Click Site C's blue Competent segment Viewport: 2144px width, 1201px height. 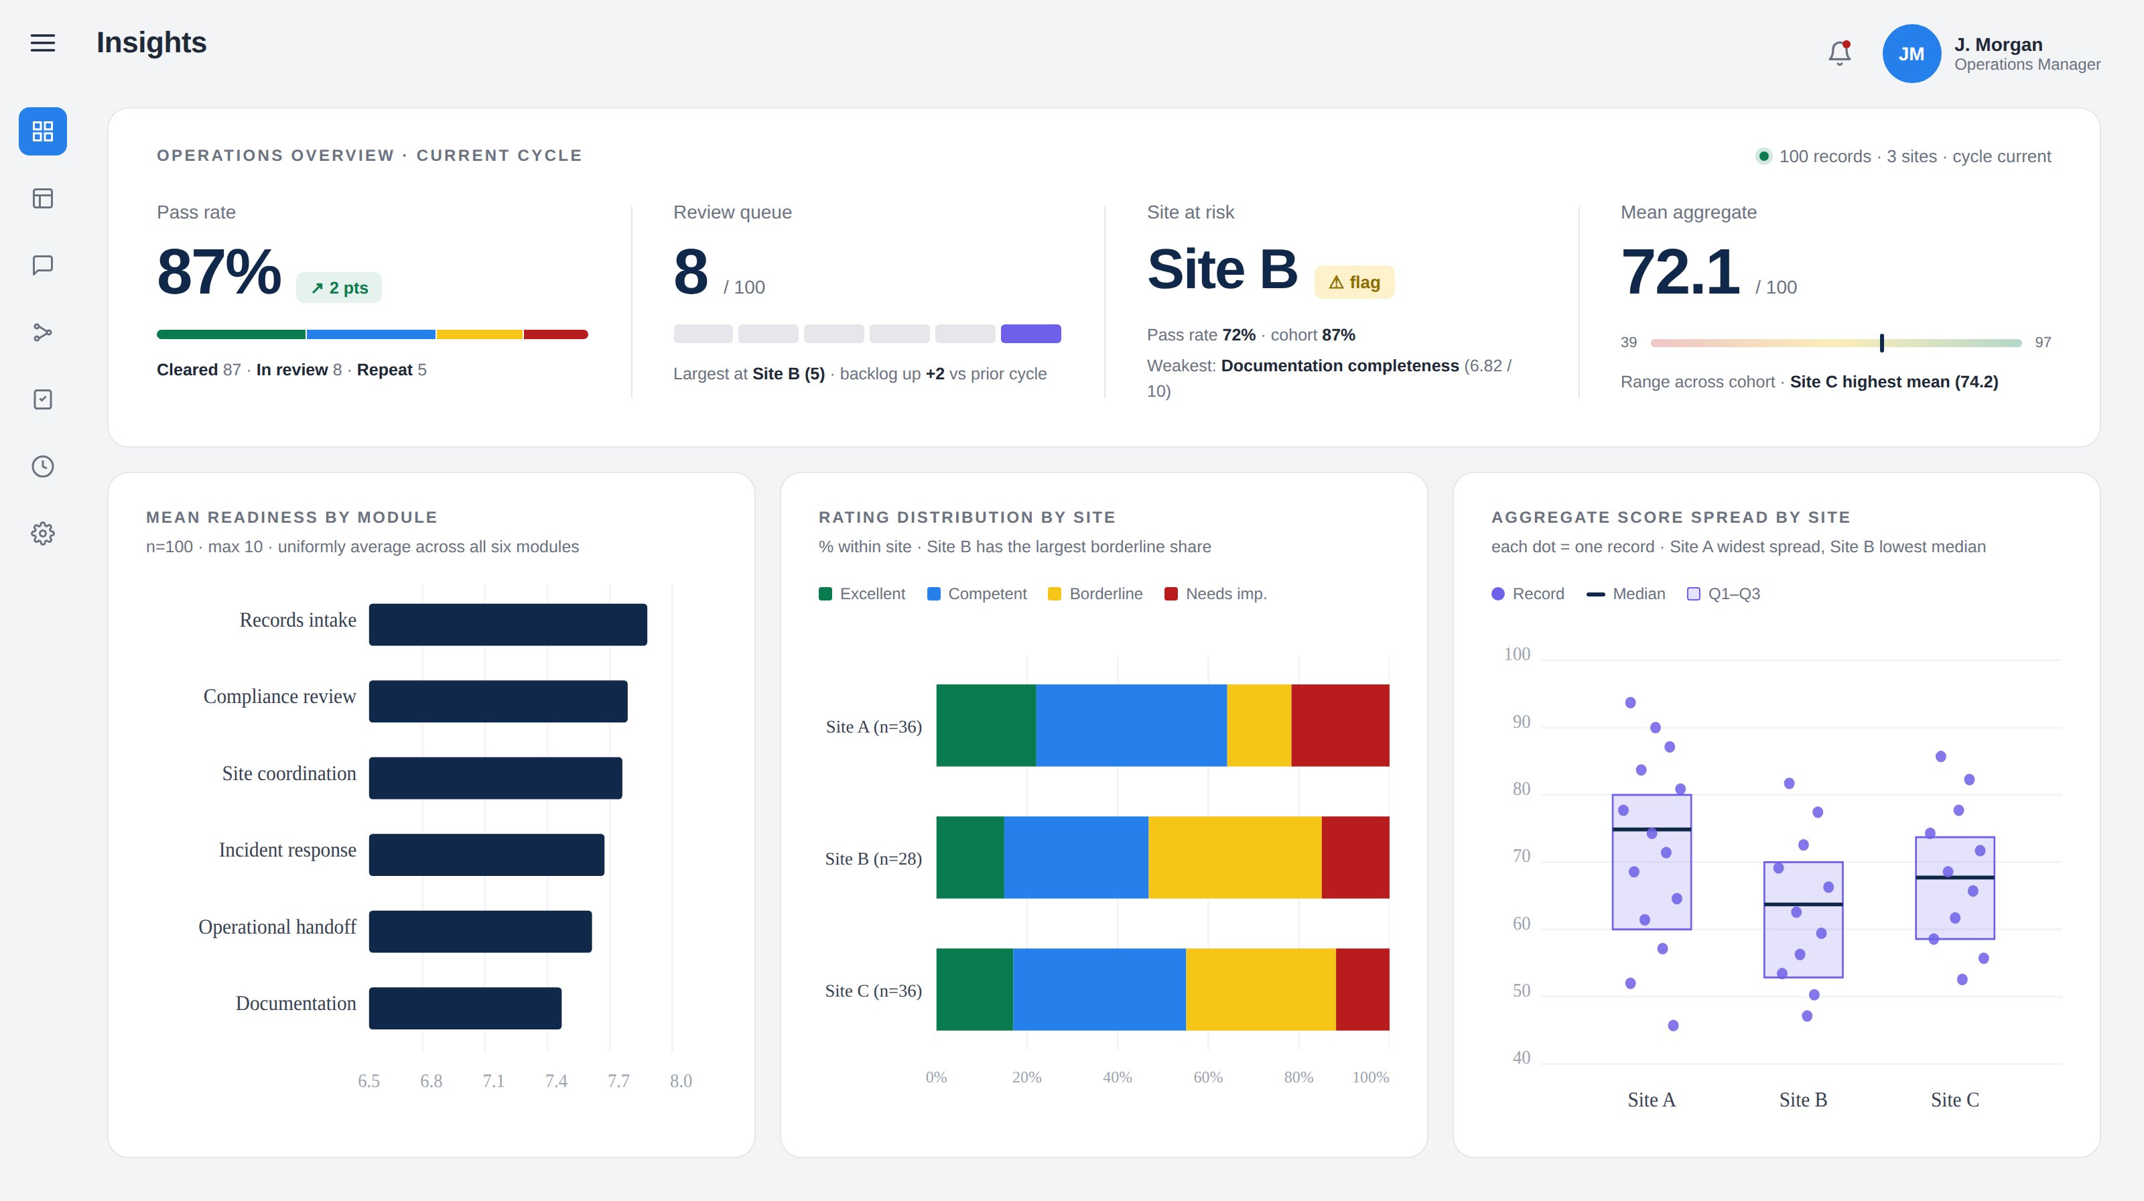(x=1099, y=989)
